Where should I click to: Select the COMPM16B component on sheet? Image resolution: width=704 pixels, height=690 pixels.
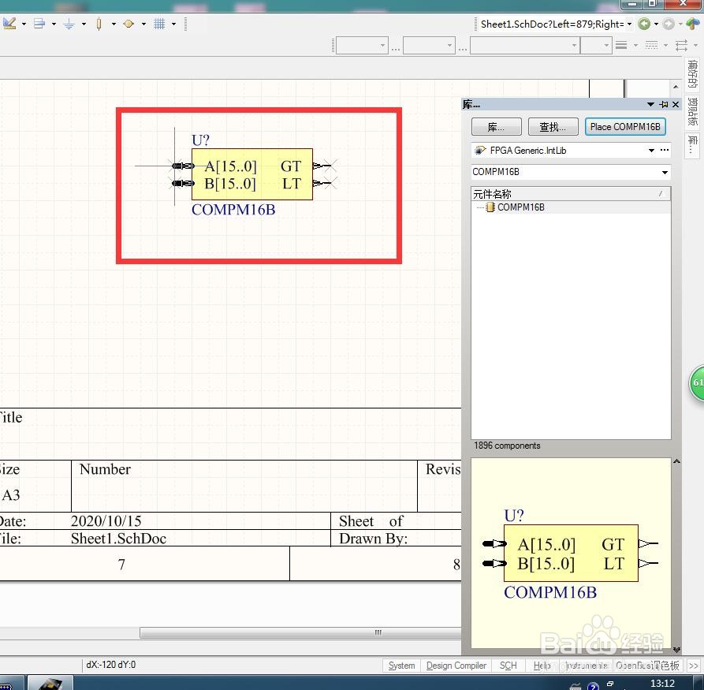click(251, 174)
